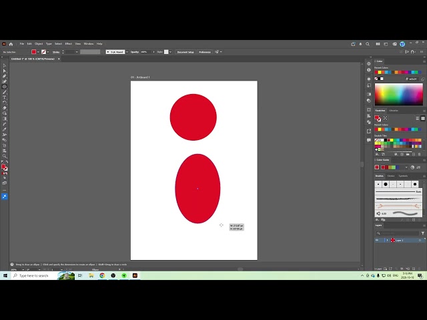Open the Window menu

click(x=89, y=44)
